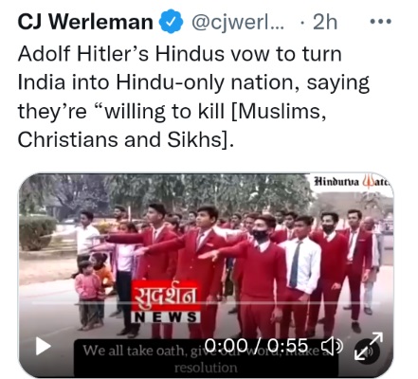Click the red Hindi text in the news logo
The height and width of the screenshot is (379, 418).
coord(166,296)
